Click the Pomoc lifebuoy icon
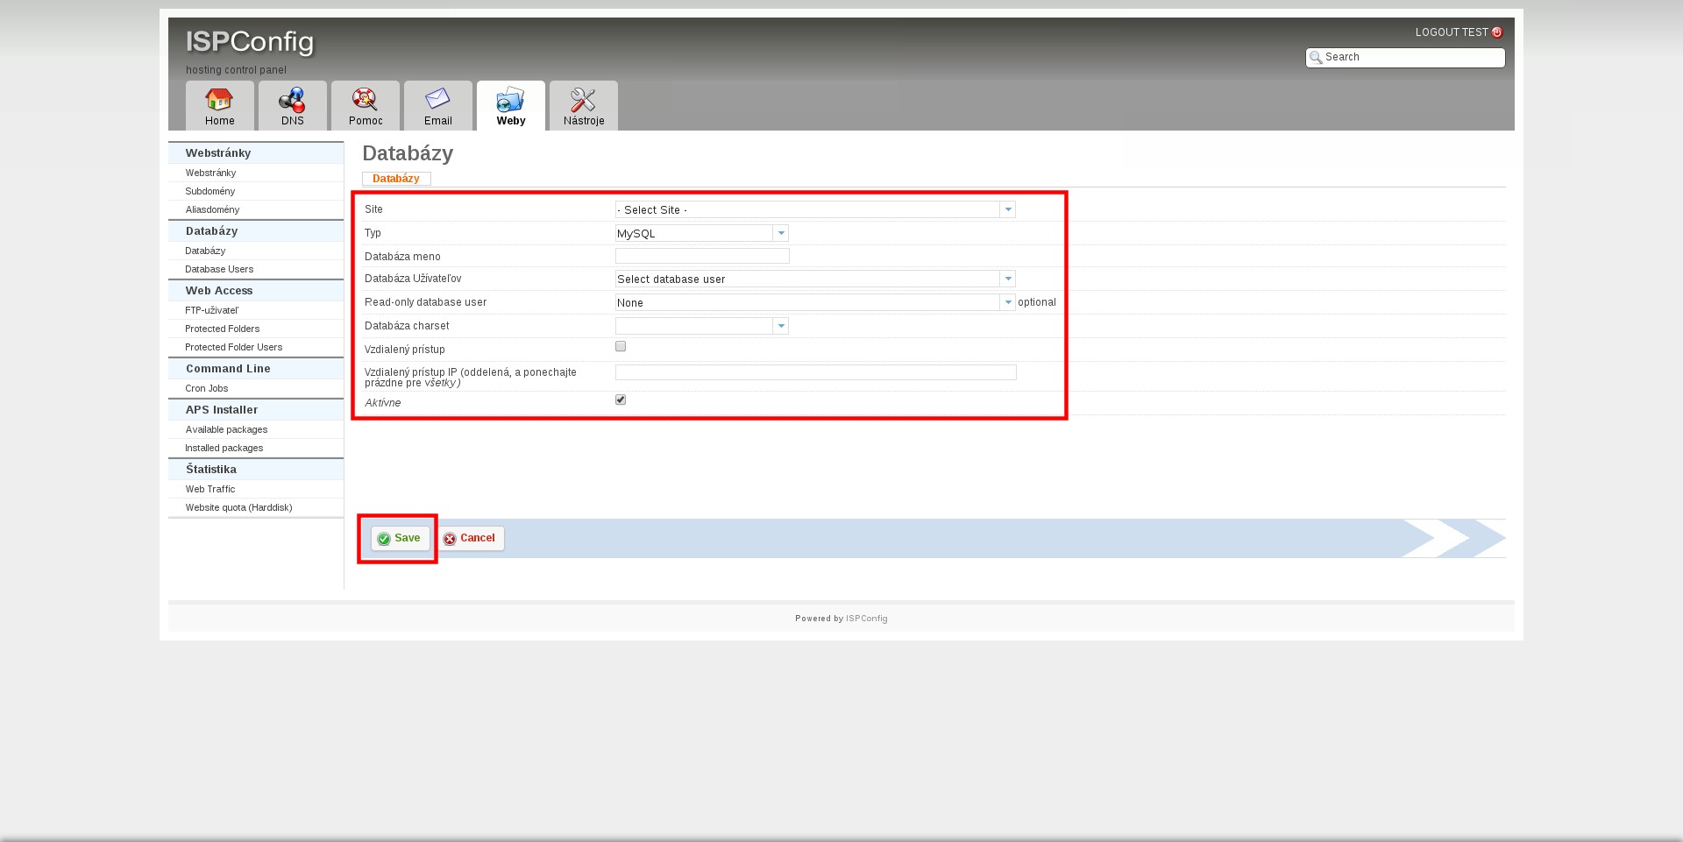This screenshot has width=1683, height=842. click(x=365, y=99)
